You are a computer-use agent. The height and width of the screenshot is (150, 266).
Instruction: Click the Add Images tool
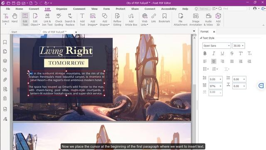click(93, 20)
